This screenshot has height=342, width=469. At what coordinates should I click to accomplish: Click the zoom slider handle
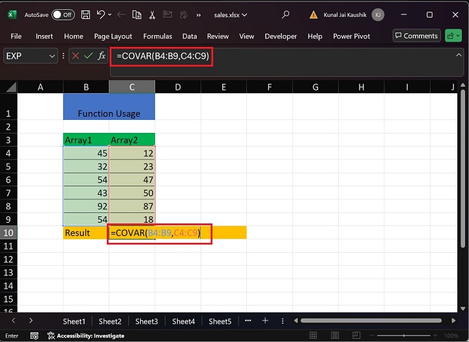403,335
